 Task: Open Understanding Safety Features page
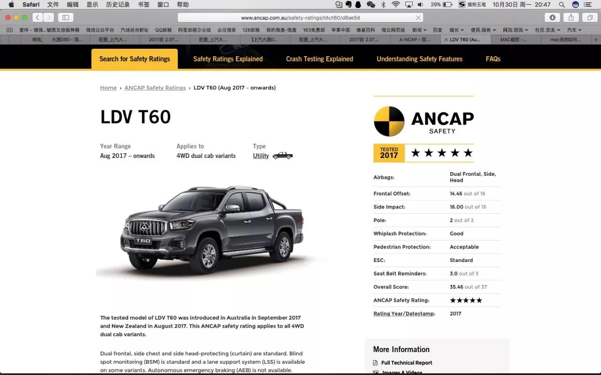coord(420,59)
